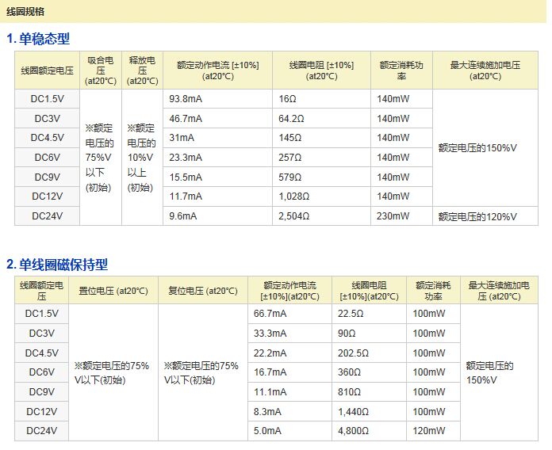
Task: Select the 额定电压的120%V cell
Action: pos(477,216)
